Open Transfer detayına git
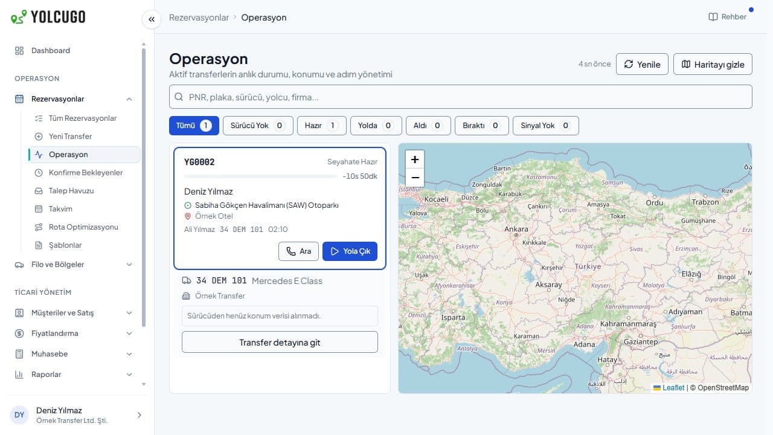Viewport: 773px width, 435px height. 280,342
